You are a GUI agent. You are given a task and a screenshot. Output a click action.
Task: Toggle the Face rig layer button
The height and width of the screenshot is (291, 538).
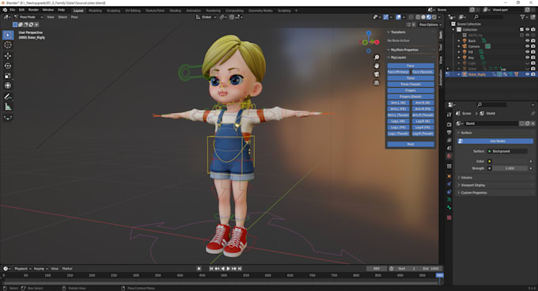pos(411,66)
